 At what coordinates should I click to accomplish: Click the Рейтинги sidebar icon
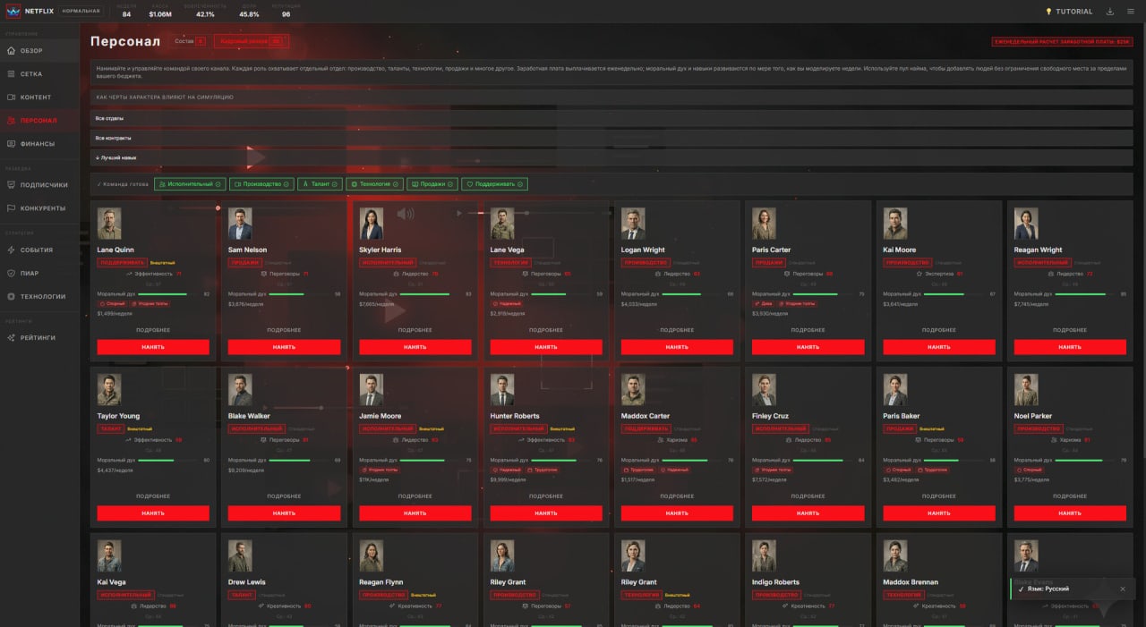[11, 337]
